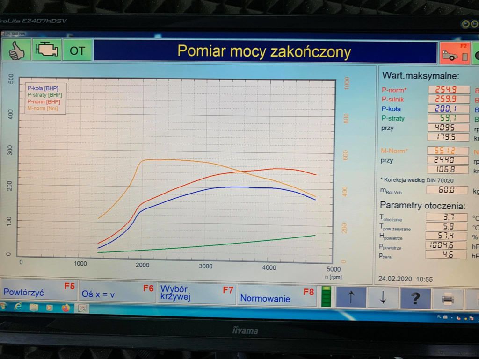The height and width of the screenshot is (359, 479).
Task: Click the Korekcja według DIN 70020 note
Action: click(417, 180)
